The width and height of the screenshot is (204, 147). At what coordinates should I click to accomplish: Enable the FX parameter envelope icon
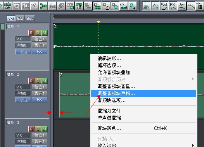[173, 6]
